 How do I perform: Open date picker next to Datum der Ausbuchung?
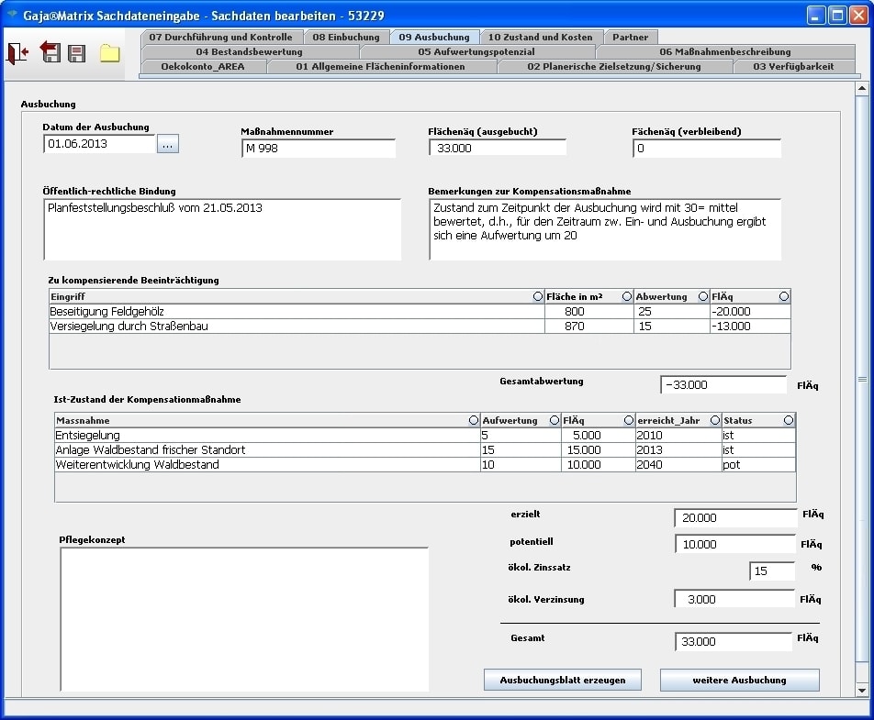point(168,144)
